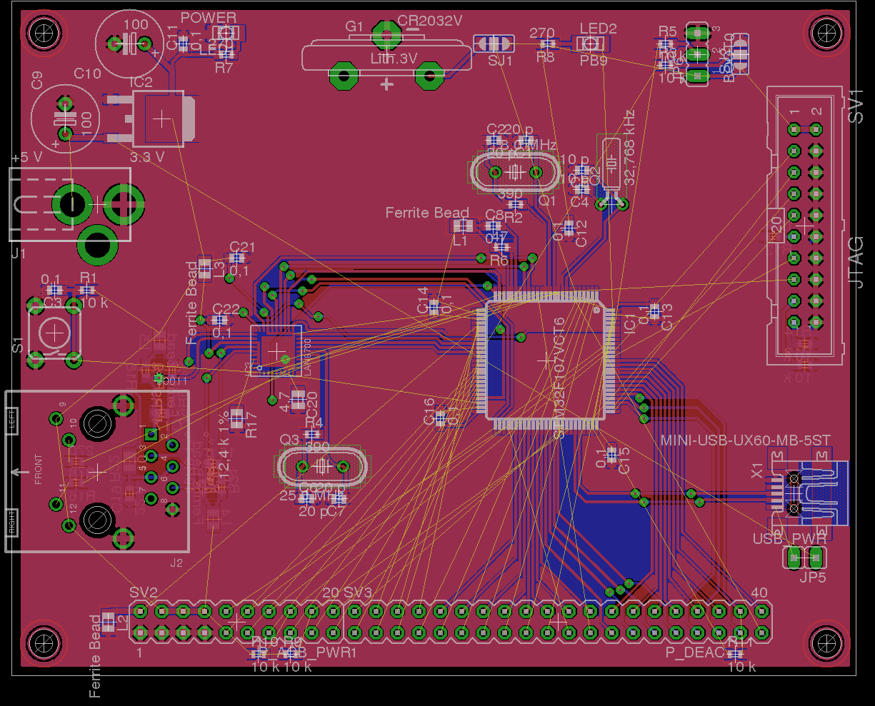Viewport: 875px width, 706px height.
Task: Click the 'Ferrite Bead' label beside L1
Action: coord(427,213)
